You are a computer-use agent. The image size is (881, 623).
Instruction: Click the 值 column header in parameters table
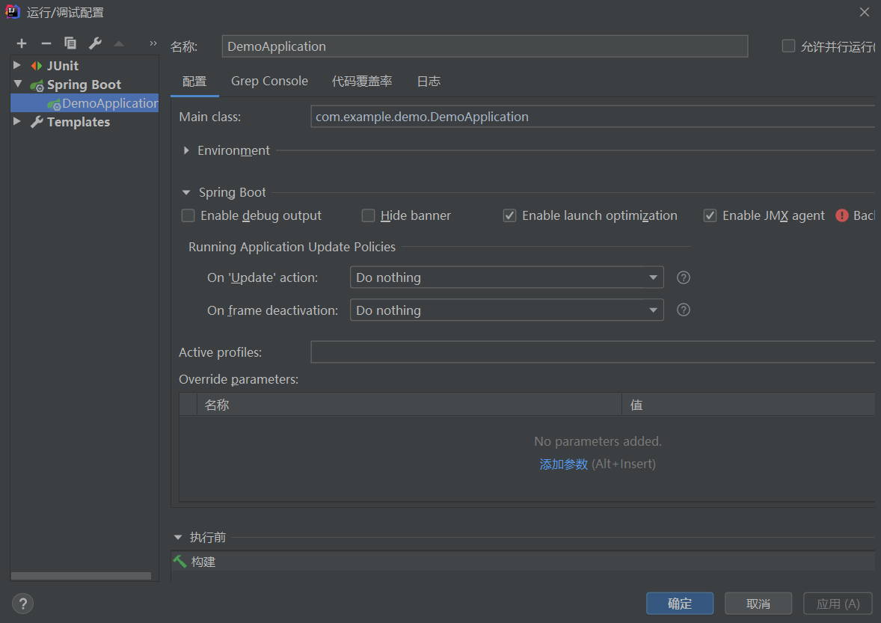pyautogui.click(x=749, y=405)
